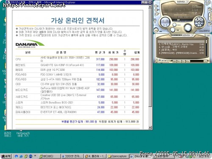Click the "DDR 삼성 1G PC3200" product name
Screen dimensions: 212x159
pyautogui.click(x=53, y=70)
